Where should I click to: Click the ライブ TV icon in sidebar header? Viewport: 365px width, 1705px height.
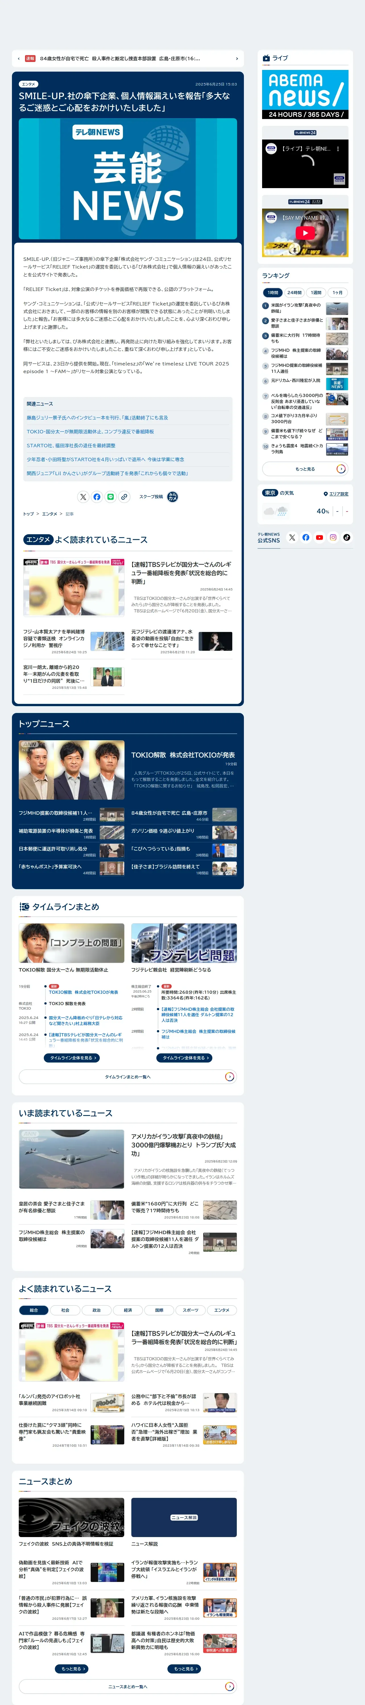(266, 58)
